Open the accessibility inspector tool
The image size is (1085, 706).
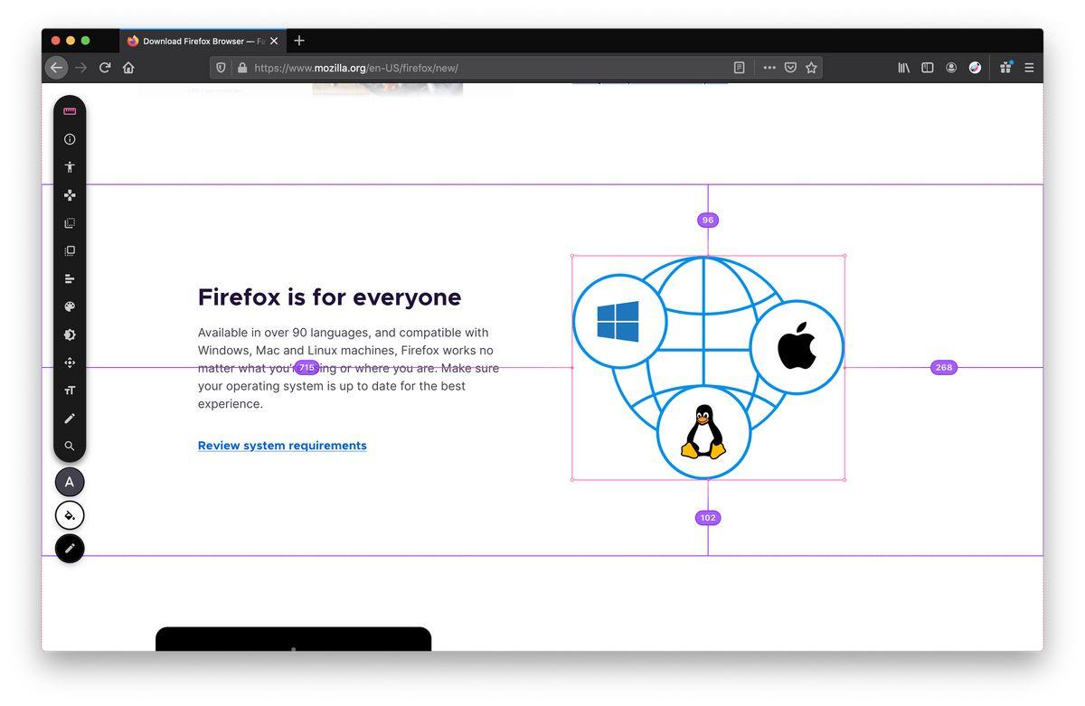point(70,167)
